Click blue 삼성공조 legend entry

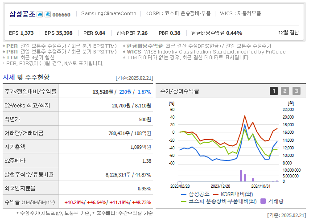click(195, 194)
